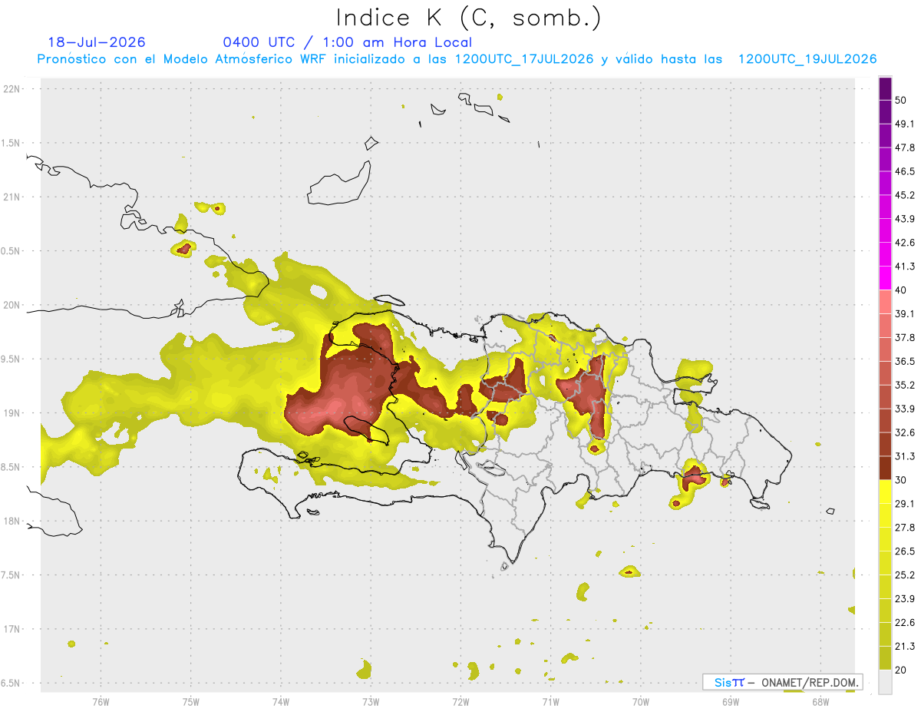Click the colorbar value '22.6'
This screenshot has height=712, width=921.
(904, 623)
